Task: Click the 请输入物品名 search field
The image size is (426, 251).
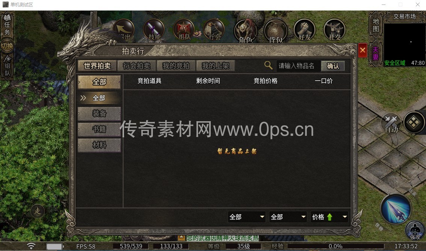Action: (x=298, y=66)
